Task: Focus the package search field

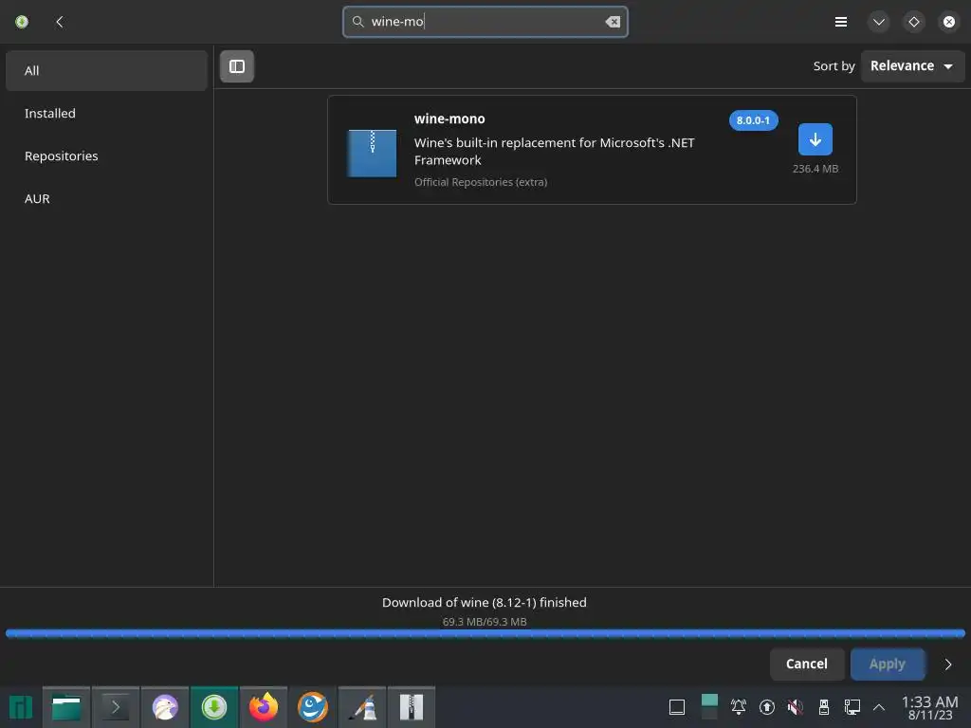Action: click(x=485, y=22)
